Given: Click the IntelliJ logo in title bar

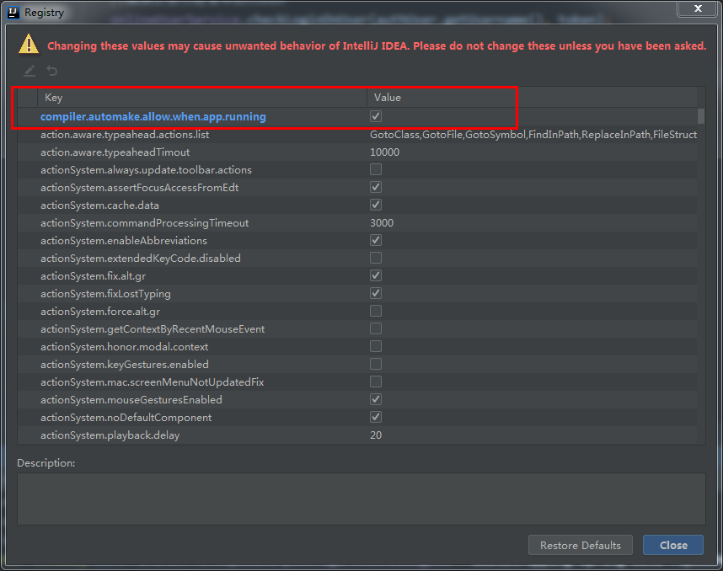Looking at the screenshot, I should click(x=13, y=13).
